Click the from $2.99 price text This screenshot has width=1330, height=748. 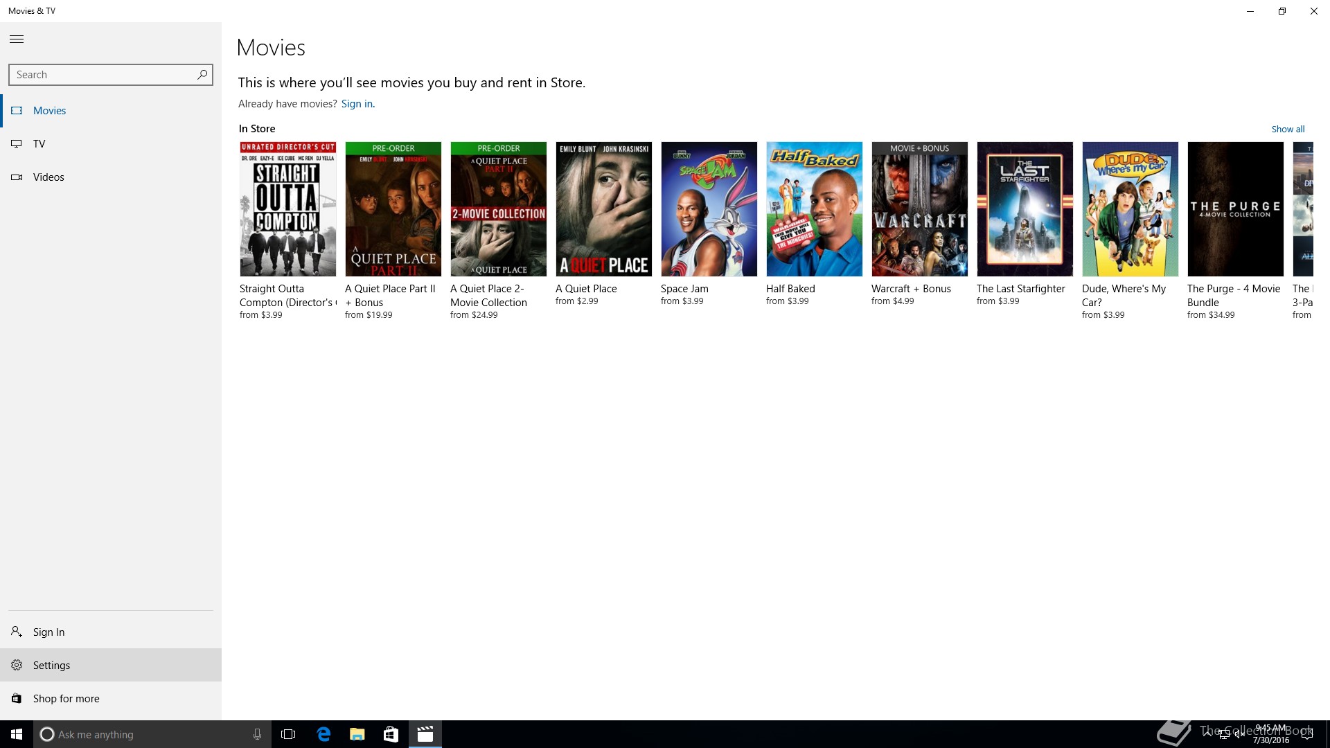pos(576,301)
